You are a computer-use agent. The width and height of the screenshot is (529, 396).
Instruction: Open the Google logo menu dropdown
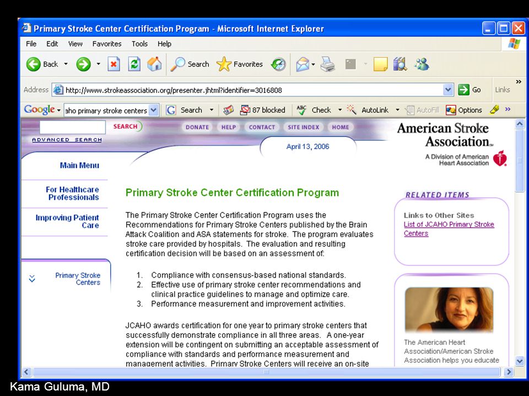pos(59,110)
